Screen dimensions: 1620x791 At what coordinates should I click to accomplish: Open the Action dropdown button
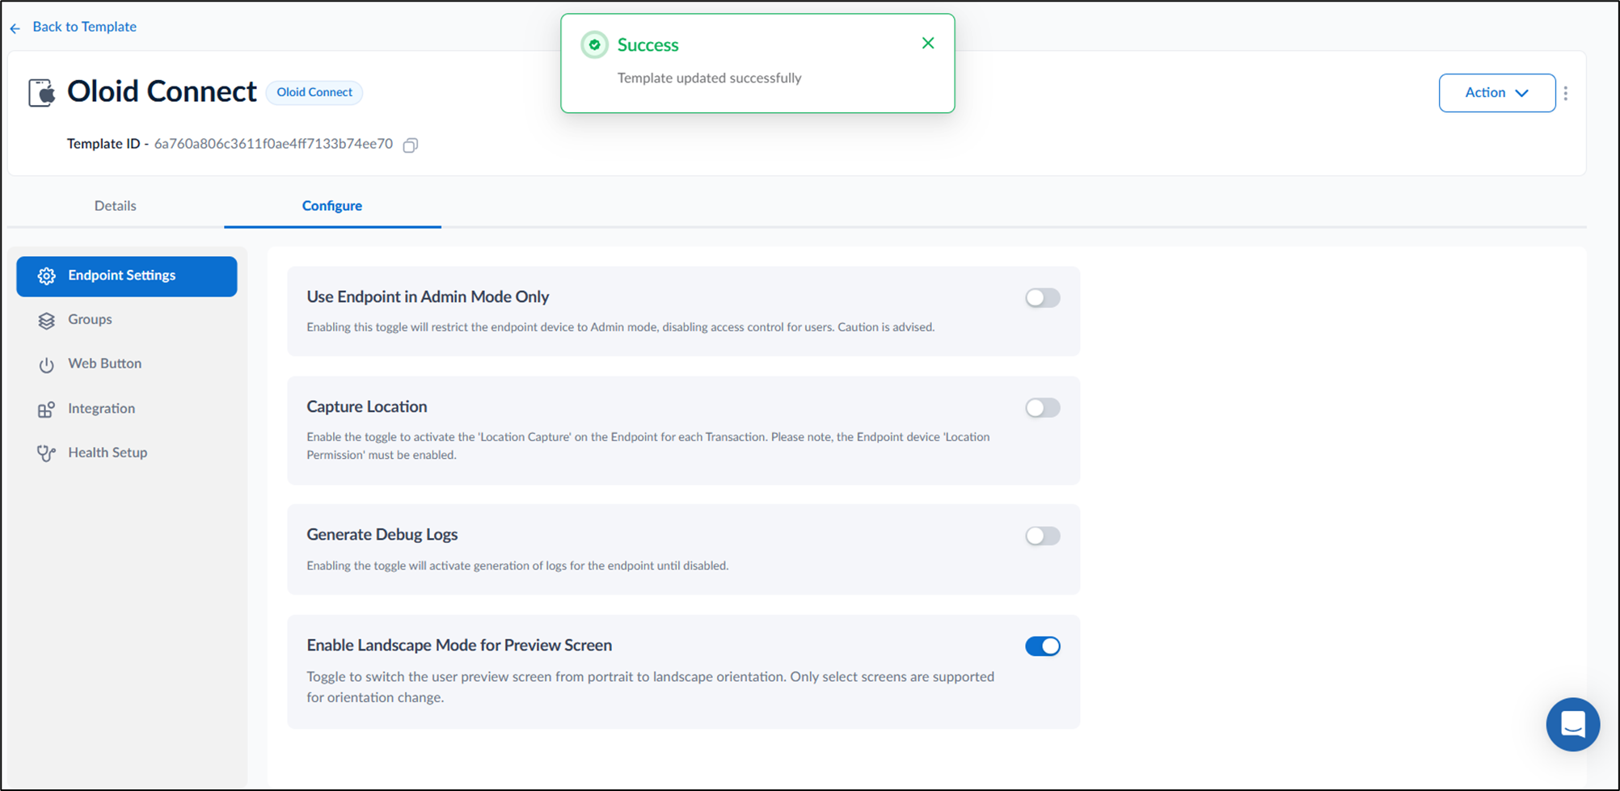(x=1496, y=93)
